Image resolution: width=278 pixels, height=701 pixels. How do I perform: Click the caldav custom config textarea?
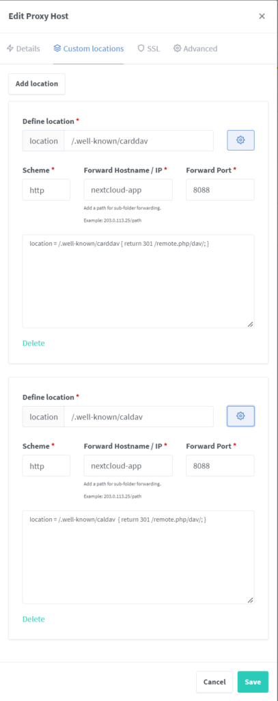pyautogui.click(x=139, y=557)
